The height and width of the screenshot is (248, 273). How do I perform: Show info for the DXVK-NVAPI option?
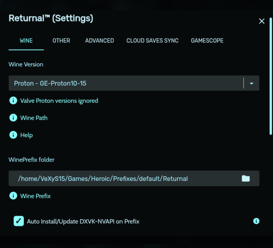[256, 221]
